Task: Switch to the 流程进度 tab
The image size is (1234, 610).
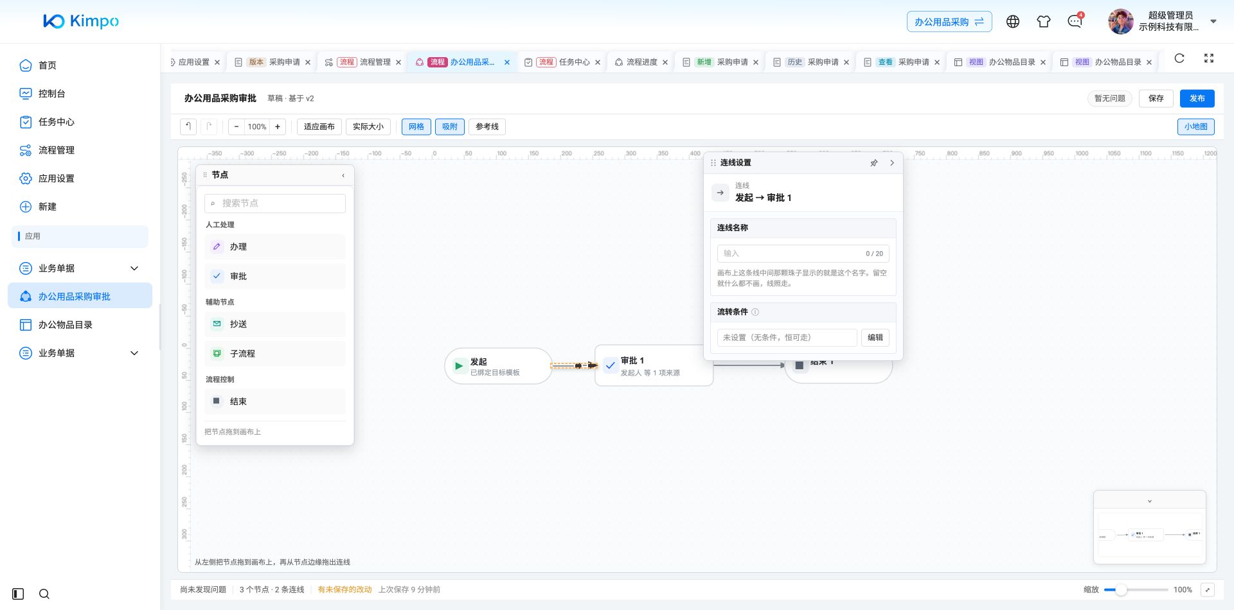Action: [x=641, y=62]
